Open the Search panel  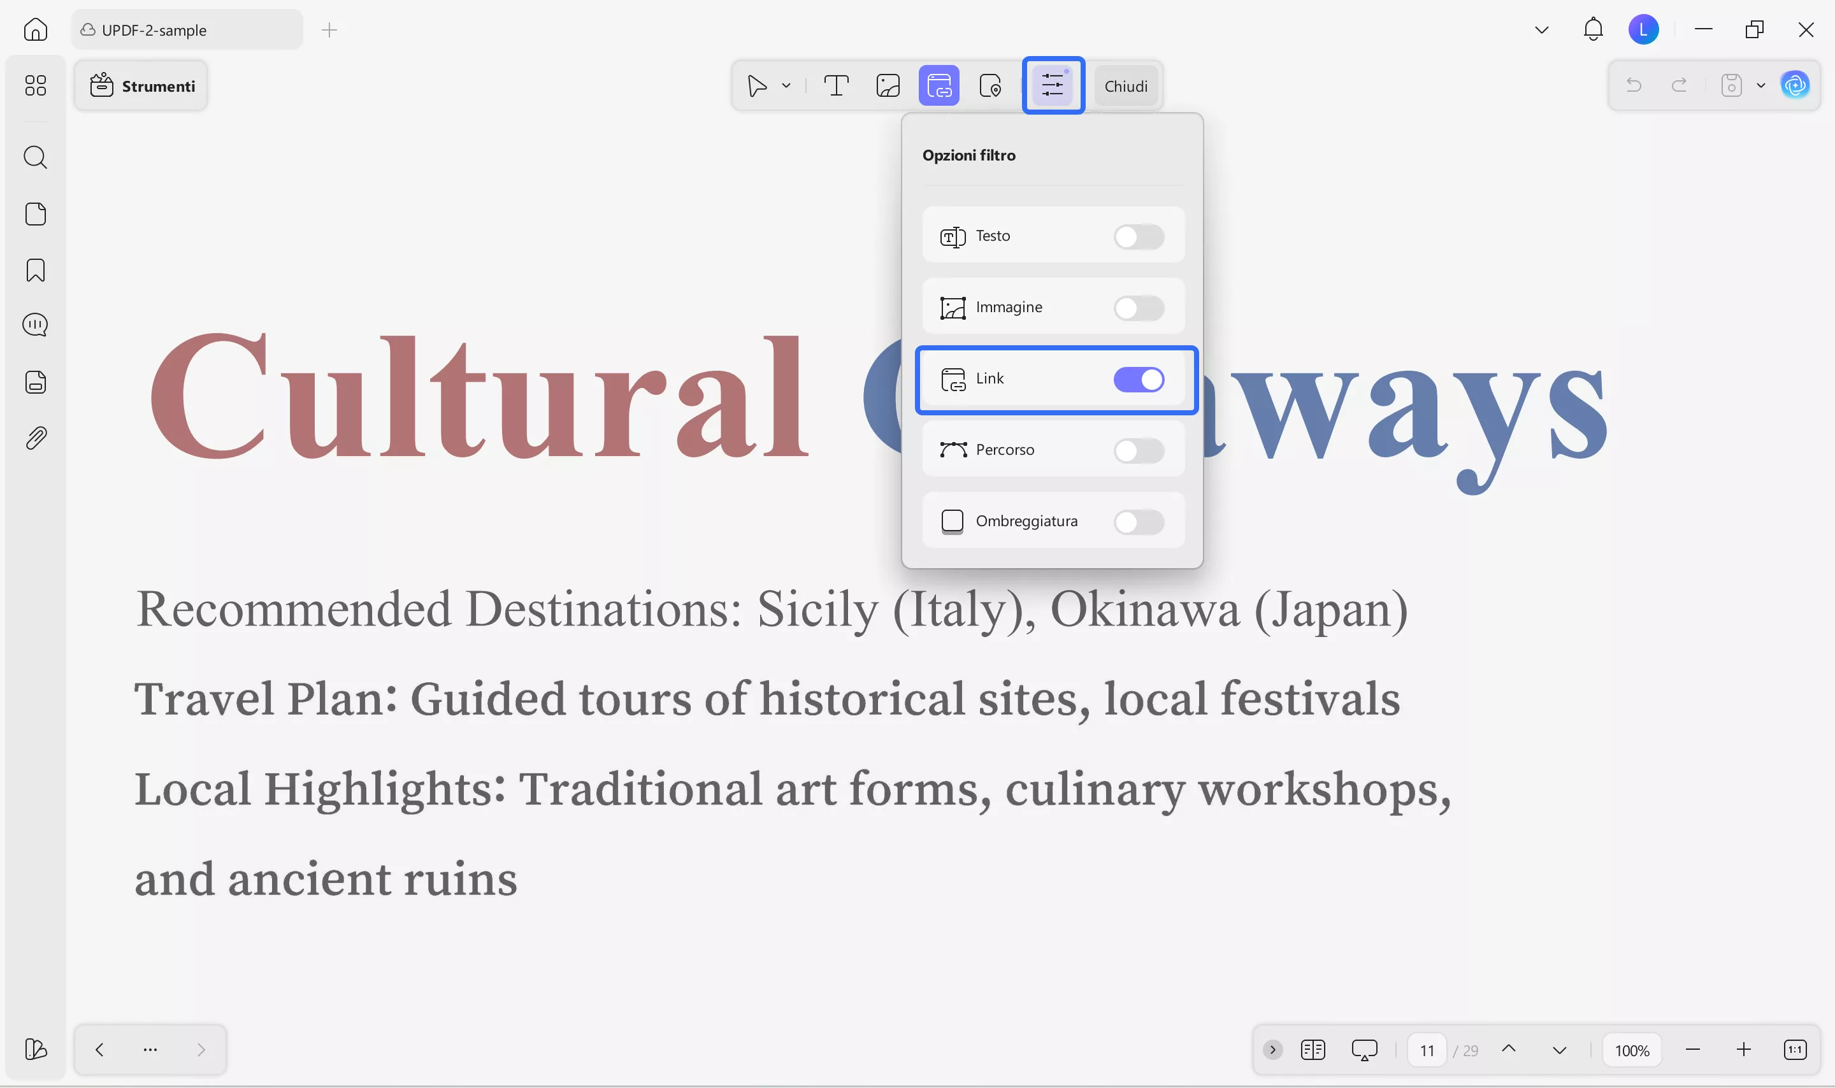click(x=35, y=157)
